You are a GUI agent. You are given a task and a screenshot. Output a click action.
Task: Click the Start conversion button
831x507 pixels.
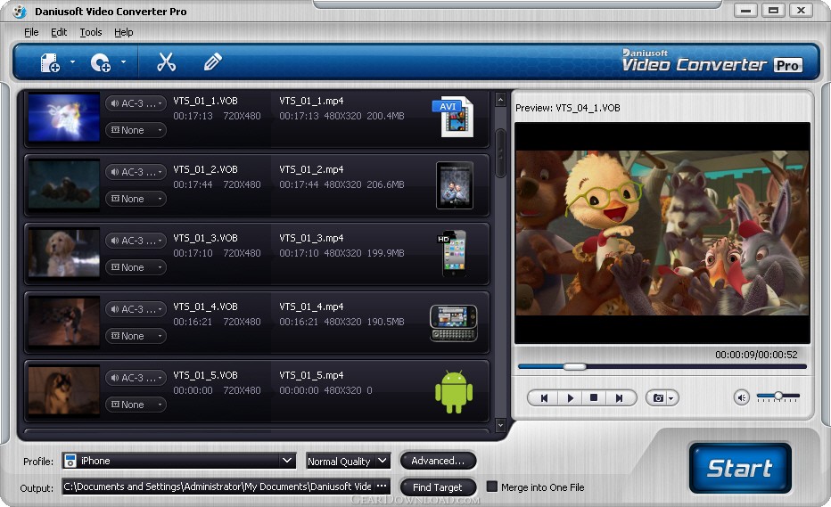(x=740, y=469)
